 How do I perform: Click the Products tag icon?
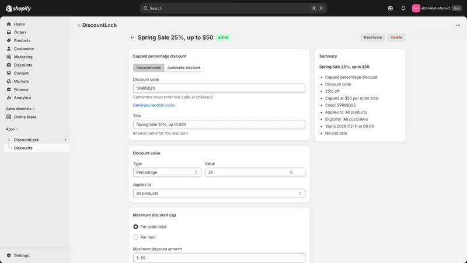9,40
